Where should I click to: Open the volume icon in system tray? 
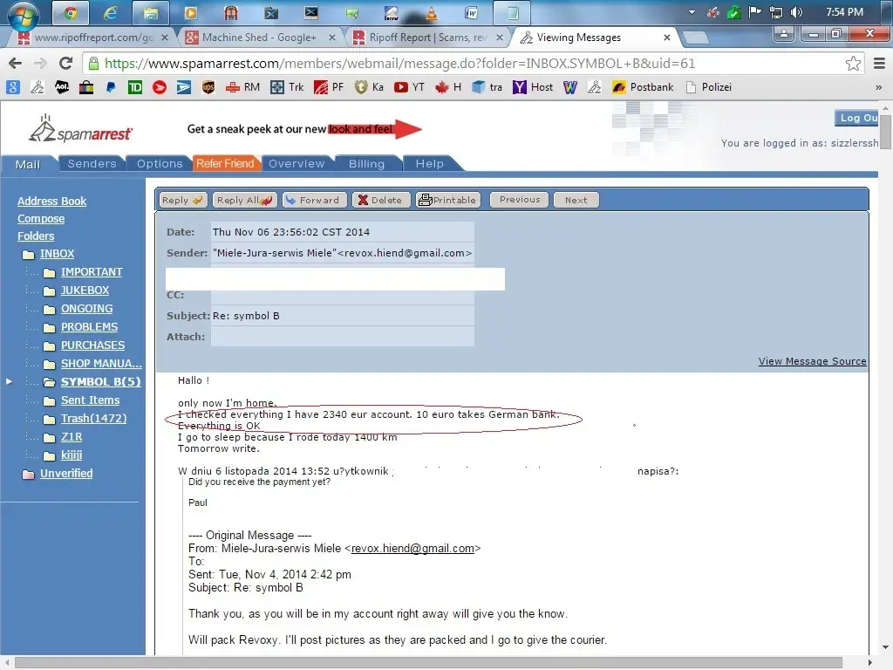tap(795, 12)
